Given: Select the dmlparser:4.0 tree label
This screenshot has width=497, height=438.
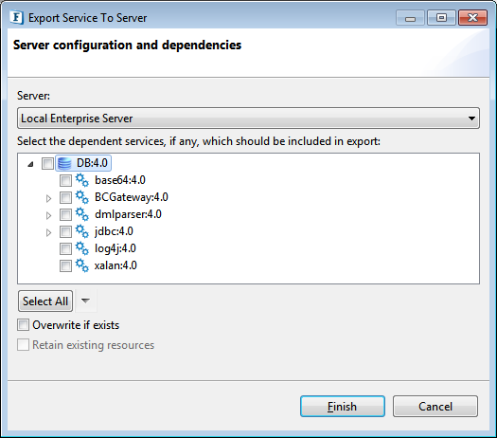Looking at the screenshot, I should [x=128, y=214].
